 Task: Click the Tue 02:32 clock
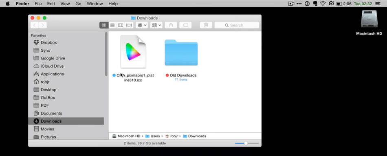[363, 4]
